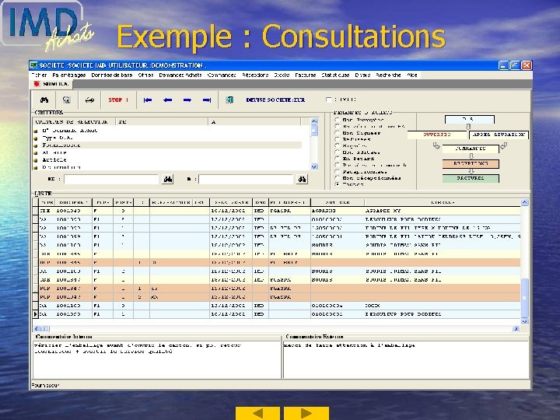The image size is (560, 420).
Task: Click the exit door icon beside DEVISE SOCIETE
Action: pyautogui.click(x=229, y=100)
